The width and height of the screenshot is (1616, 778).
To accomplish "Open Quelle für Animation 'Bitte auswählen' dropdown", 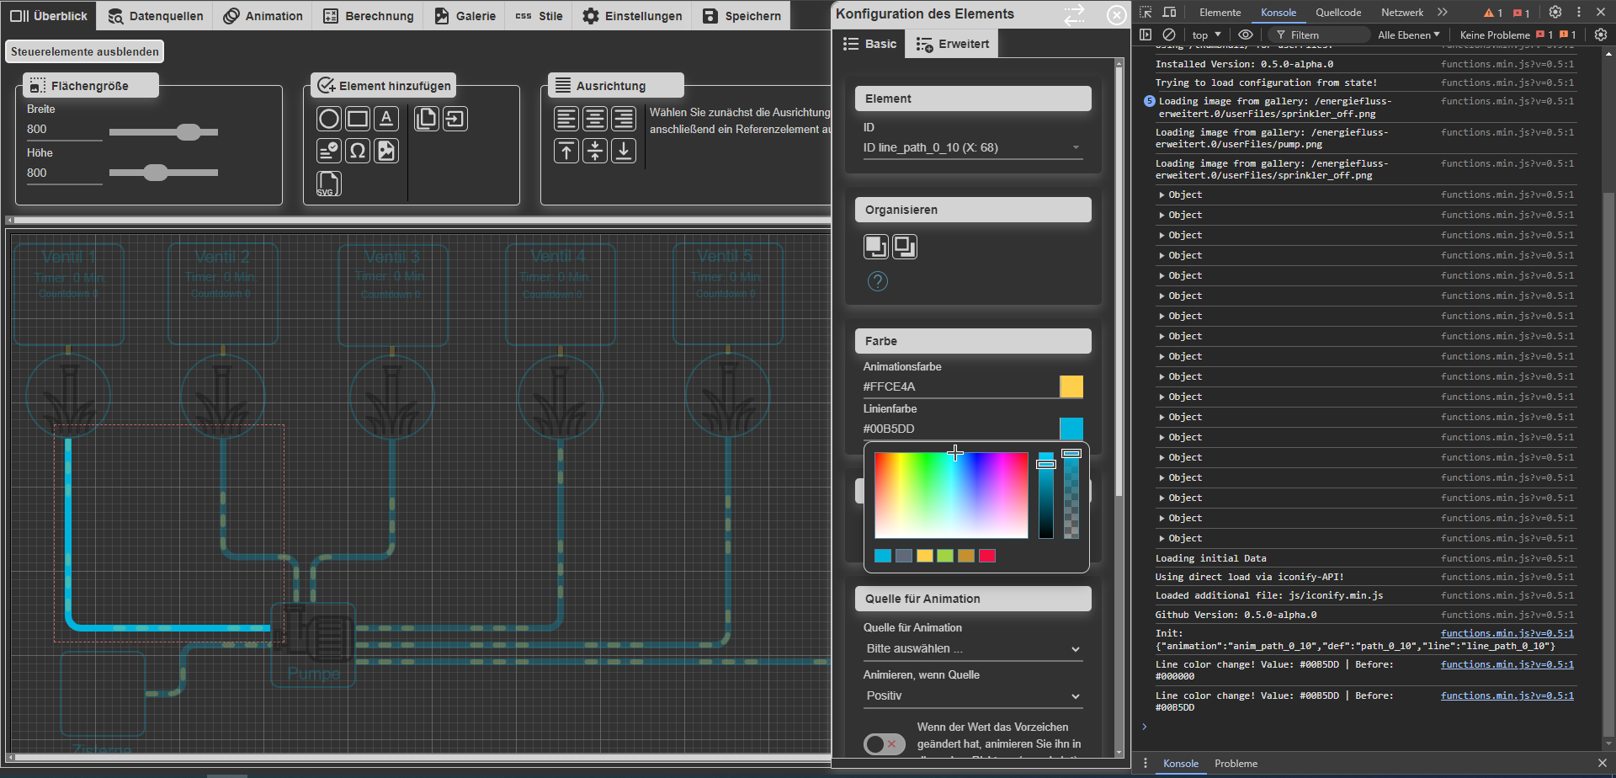I will pyautogui.click(x=973, y=648).
